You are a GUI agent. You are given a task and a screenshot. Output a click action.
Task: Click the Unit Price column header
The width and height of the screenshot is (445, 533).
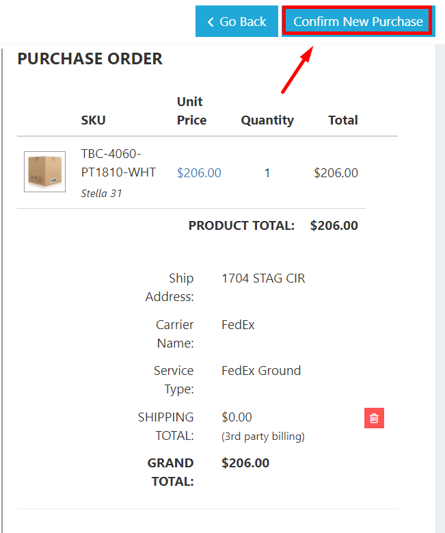pos(191,111)
